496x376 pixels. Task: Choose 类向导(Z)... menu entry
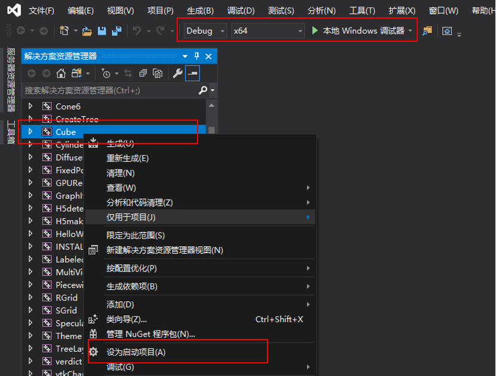pyautogui.click(x=200, y=319)
